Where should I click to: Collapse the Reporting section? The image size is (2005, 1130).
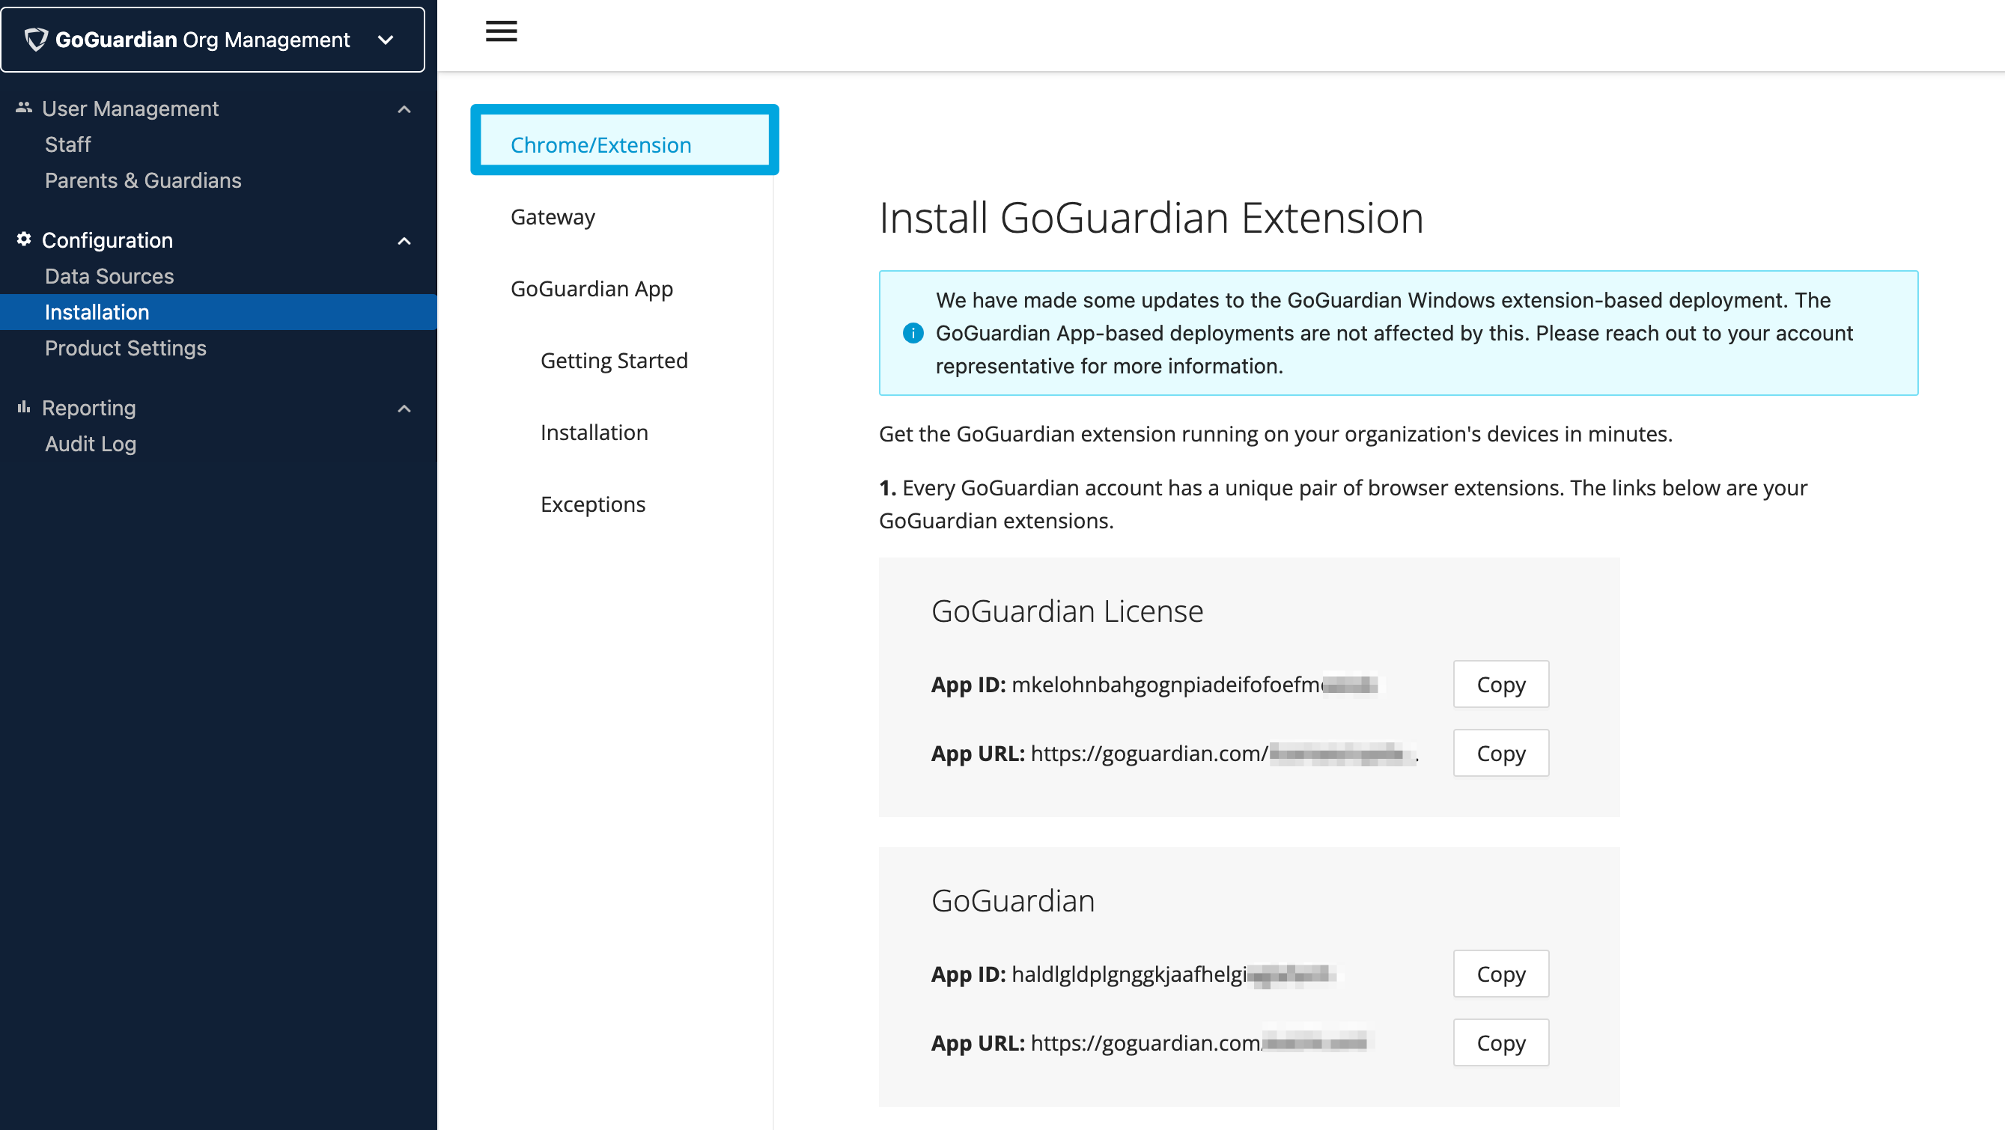coord(404,408)
